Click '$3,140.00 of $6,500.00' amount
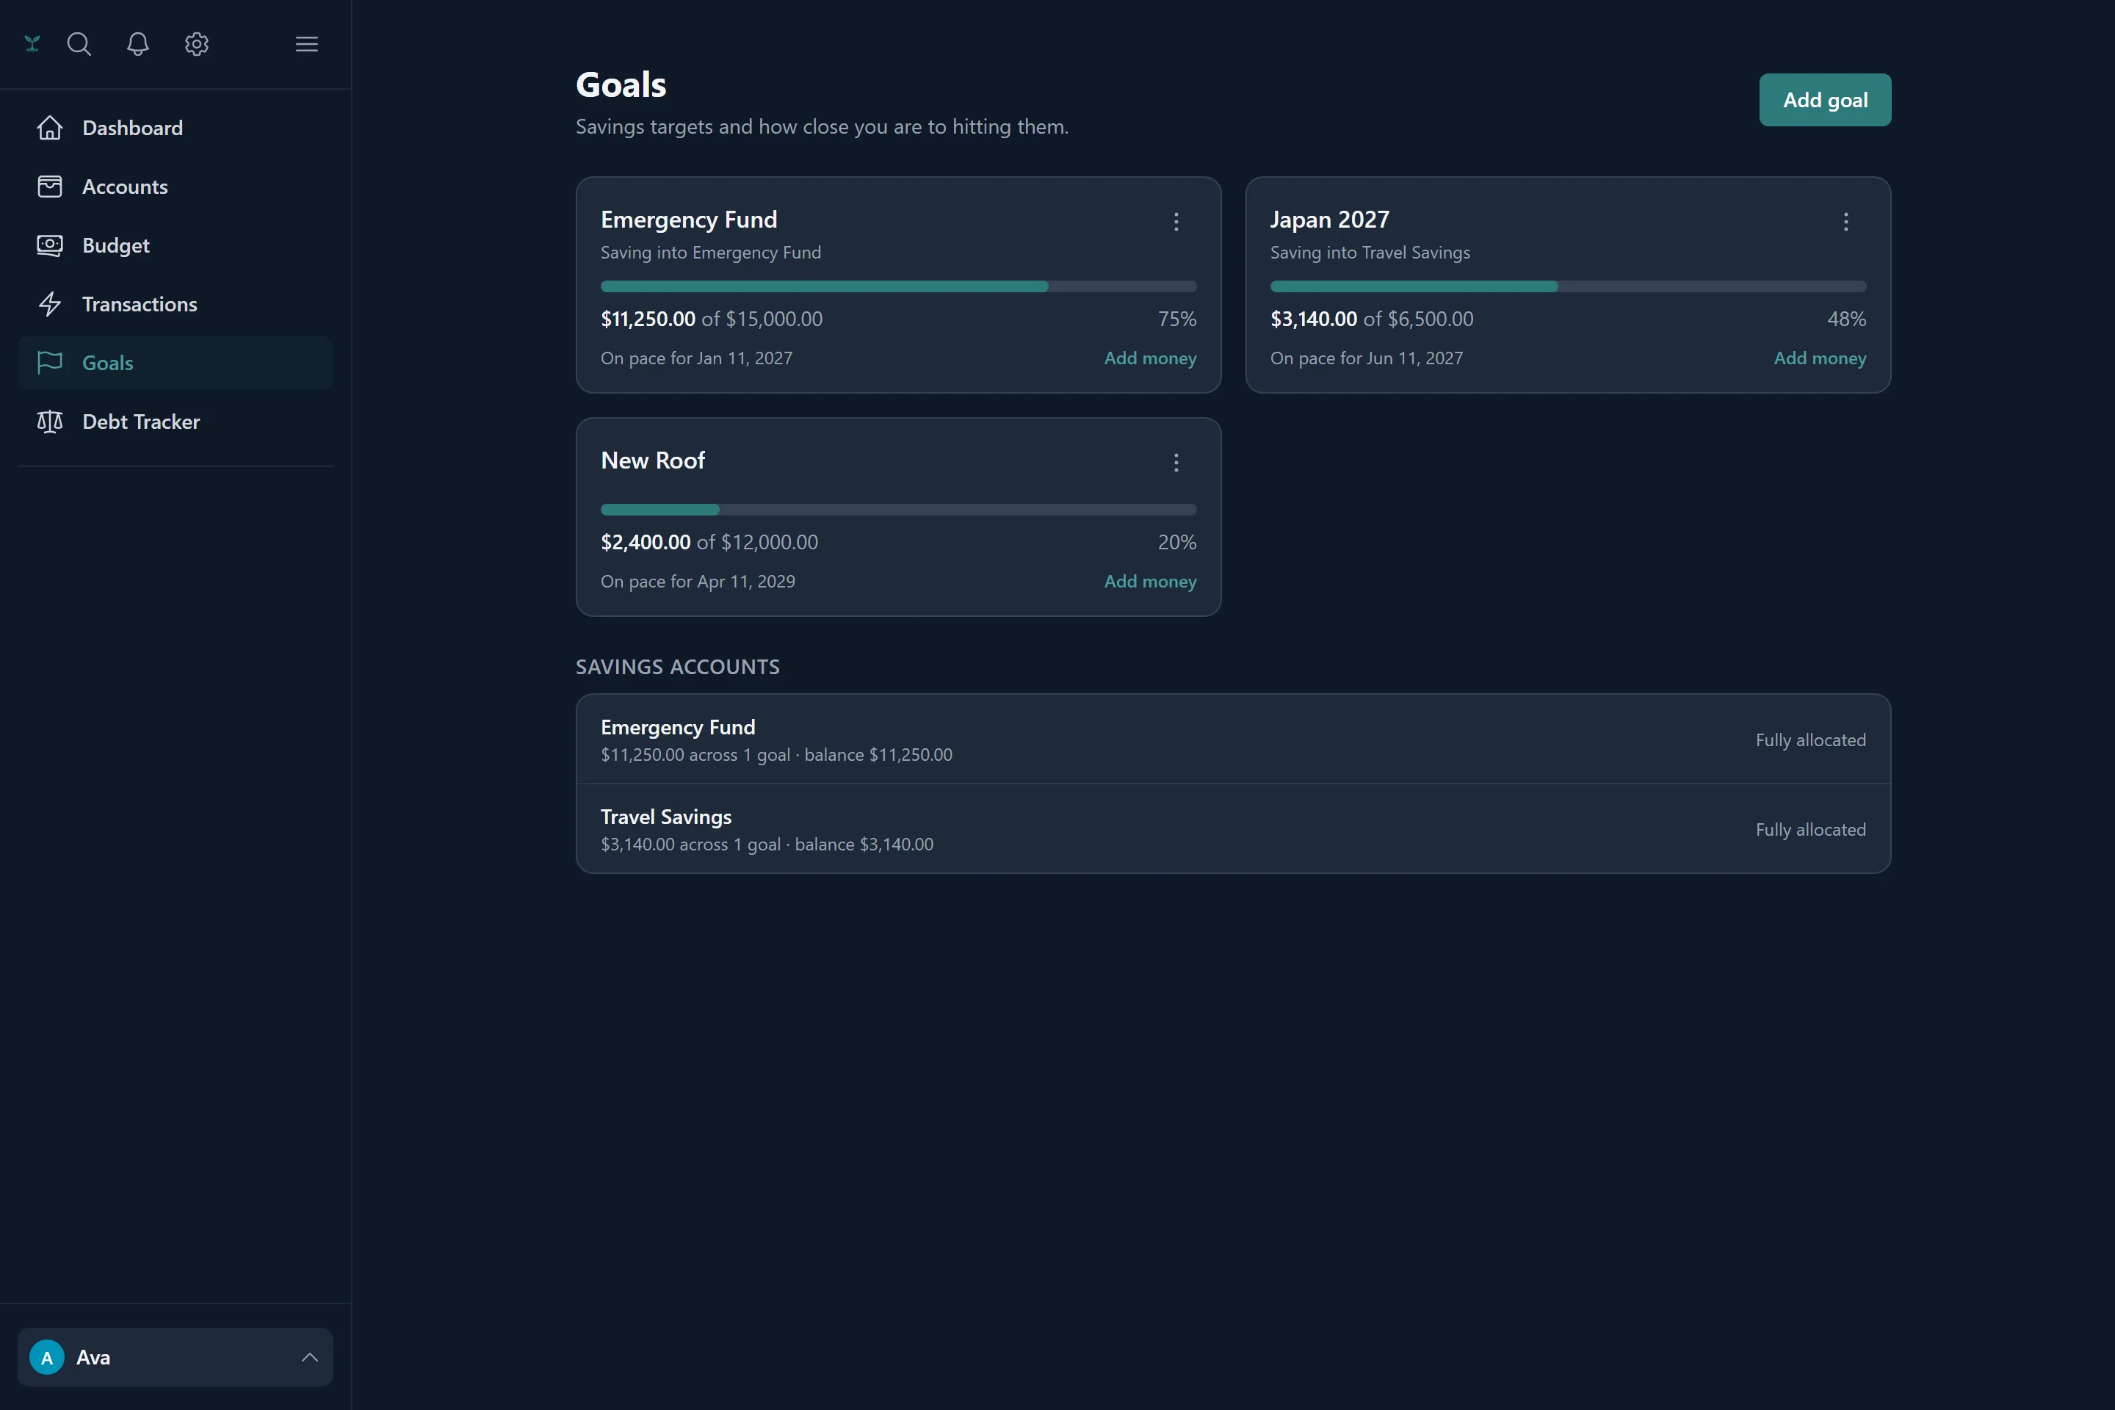The height and width of the screenshot is (1410, 2115). click(1371, 318)
